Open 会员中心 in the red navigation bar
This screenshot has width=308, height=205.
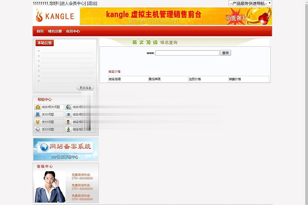click(x=73, y=31)
